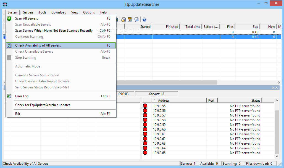The width and height of the screenshot is (284, 168).
Task: Click the Status column header
Action: [240, 100]
